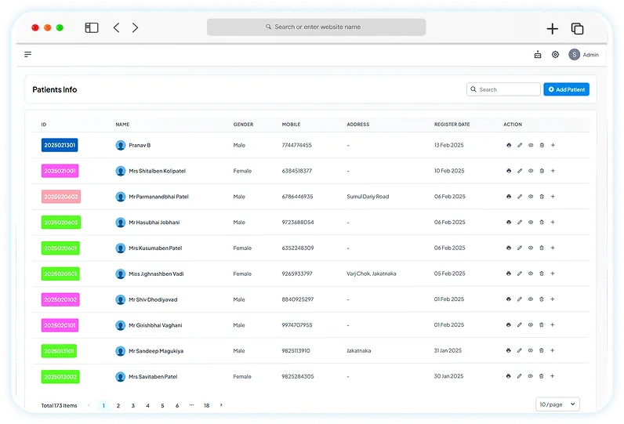This screenshot has width=624, height=424.
Task: Click plus icon for Mr Parmanandbhai Patel
Action: pos(553,197)
